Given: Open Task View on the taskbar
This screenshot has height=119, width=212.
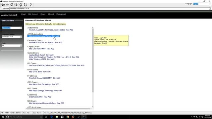Looking at the screenshot, I should click(46, 117).
